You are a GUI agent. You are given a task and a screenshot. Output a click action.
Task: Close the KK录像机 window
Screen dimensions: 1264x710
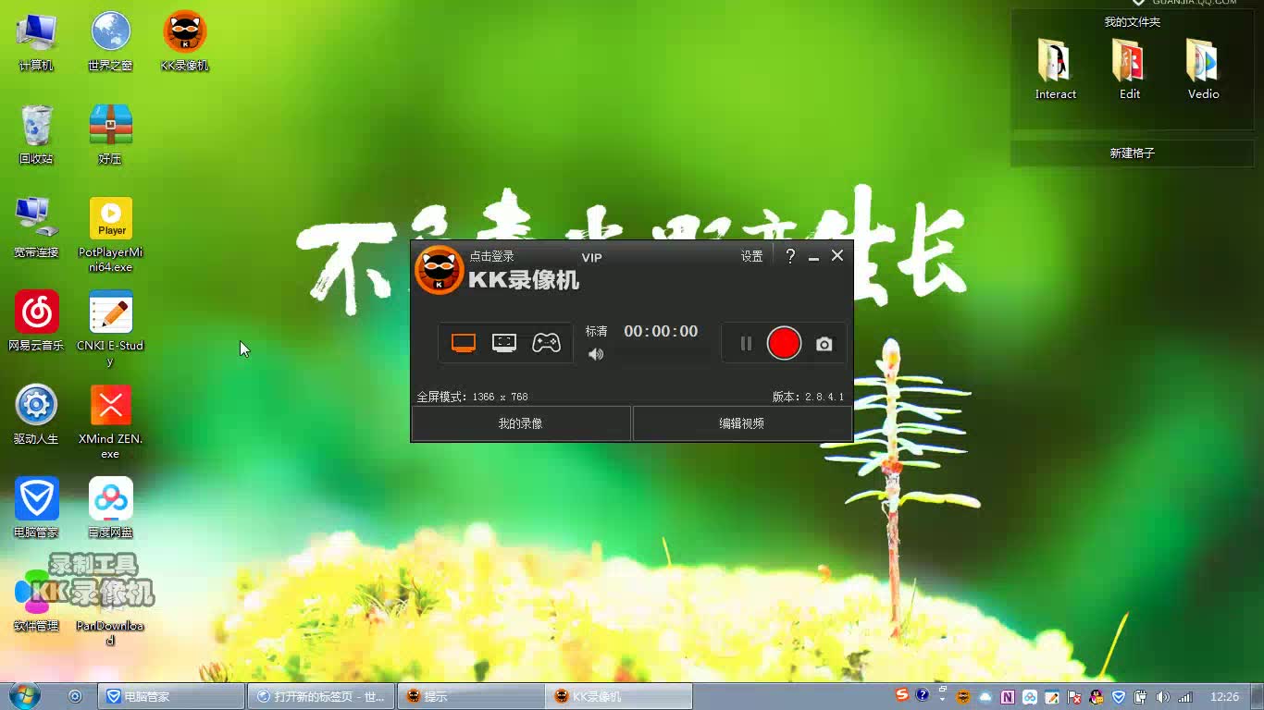[837, 255]
